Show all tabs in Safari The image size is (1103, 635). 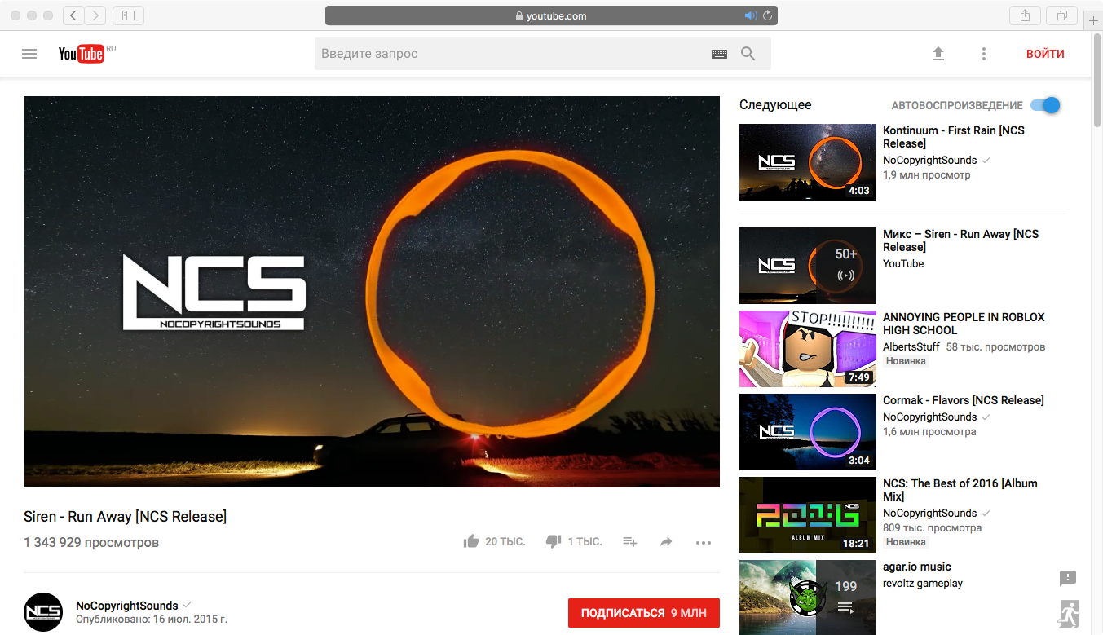pyautogui.click(x=1062, y=15)
